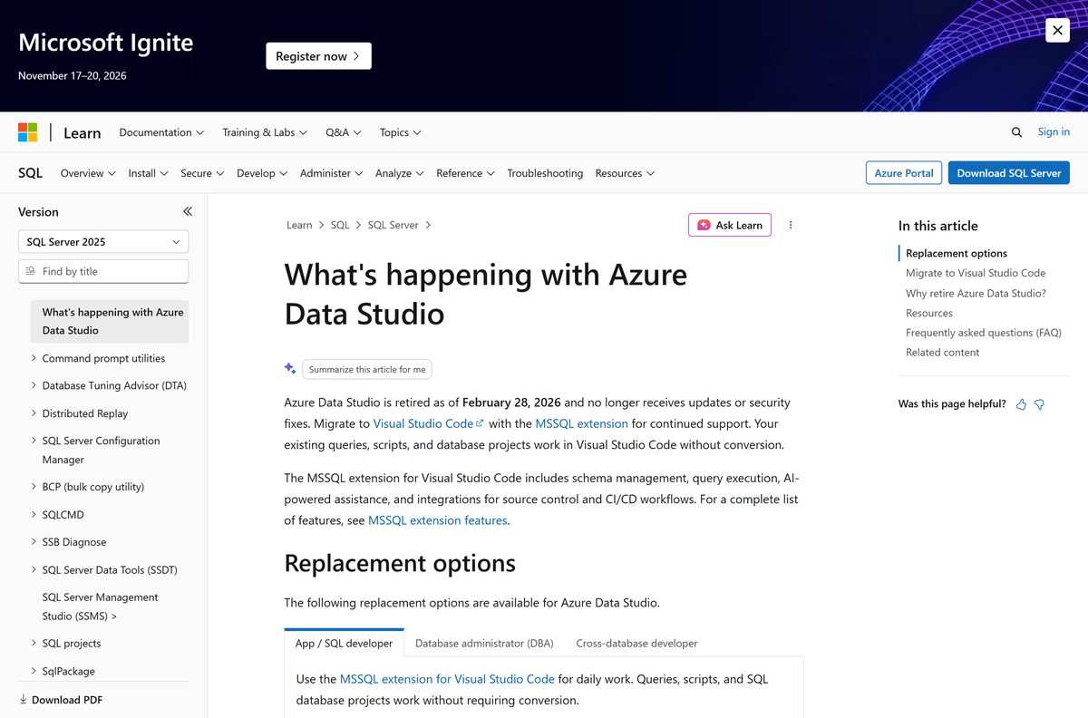Collapse the Version sidebar with double-chevron icon

[x=188, y=211]
